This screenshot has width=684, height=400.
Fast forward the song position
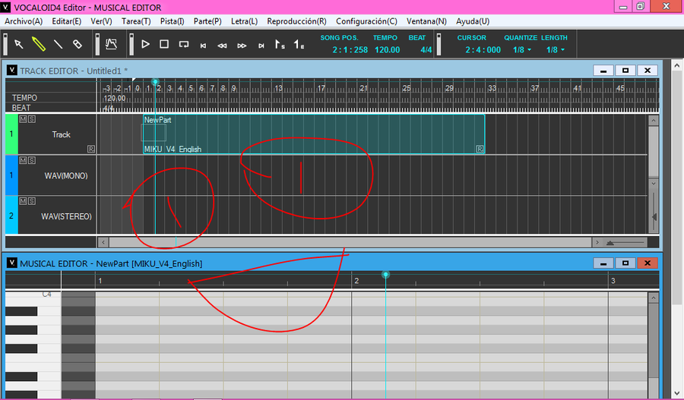tap(242, 46)
